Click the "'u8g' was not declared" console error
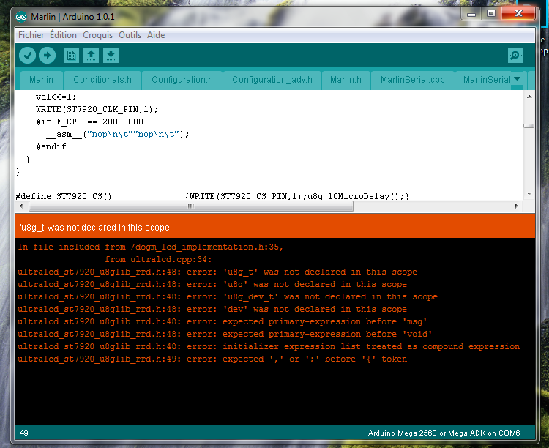 212,285
